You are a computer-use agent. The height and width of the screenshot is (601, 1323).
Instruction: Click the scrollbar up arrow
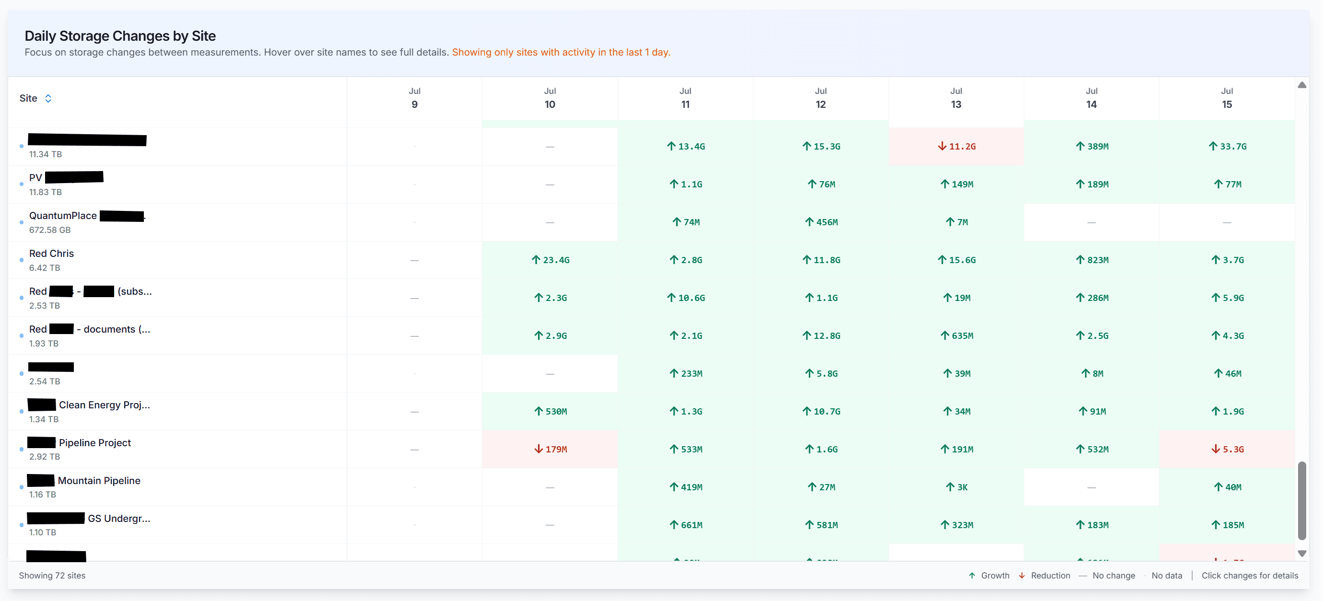pyautogui.click(x=1302, y=85)
